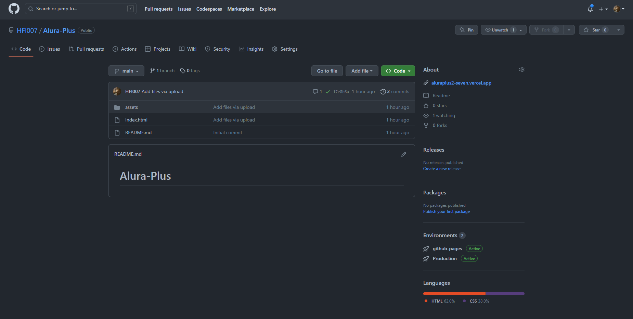The height and width of the screenshot is (319, 633).
Task: Open the assets folder
Action: (x=131, y=107)
